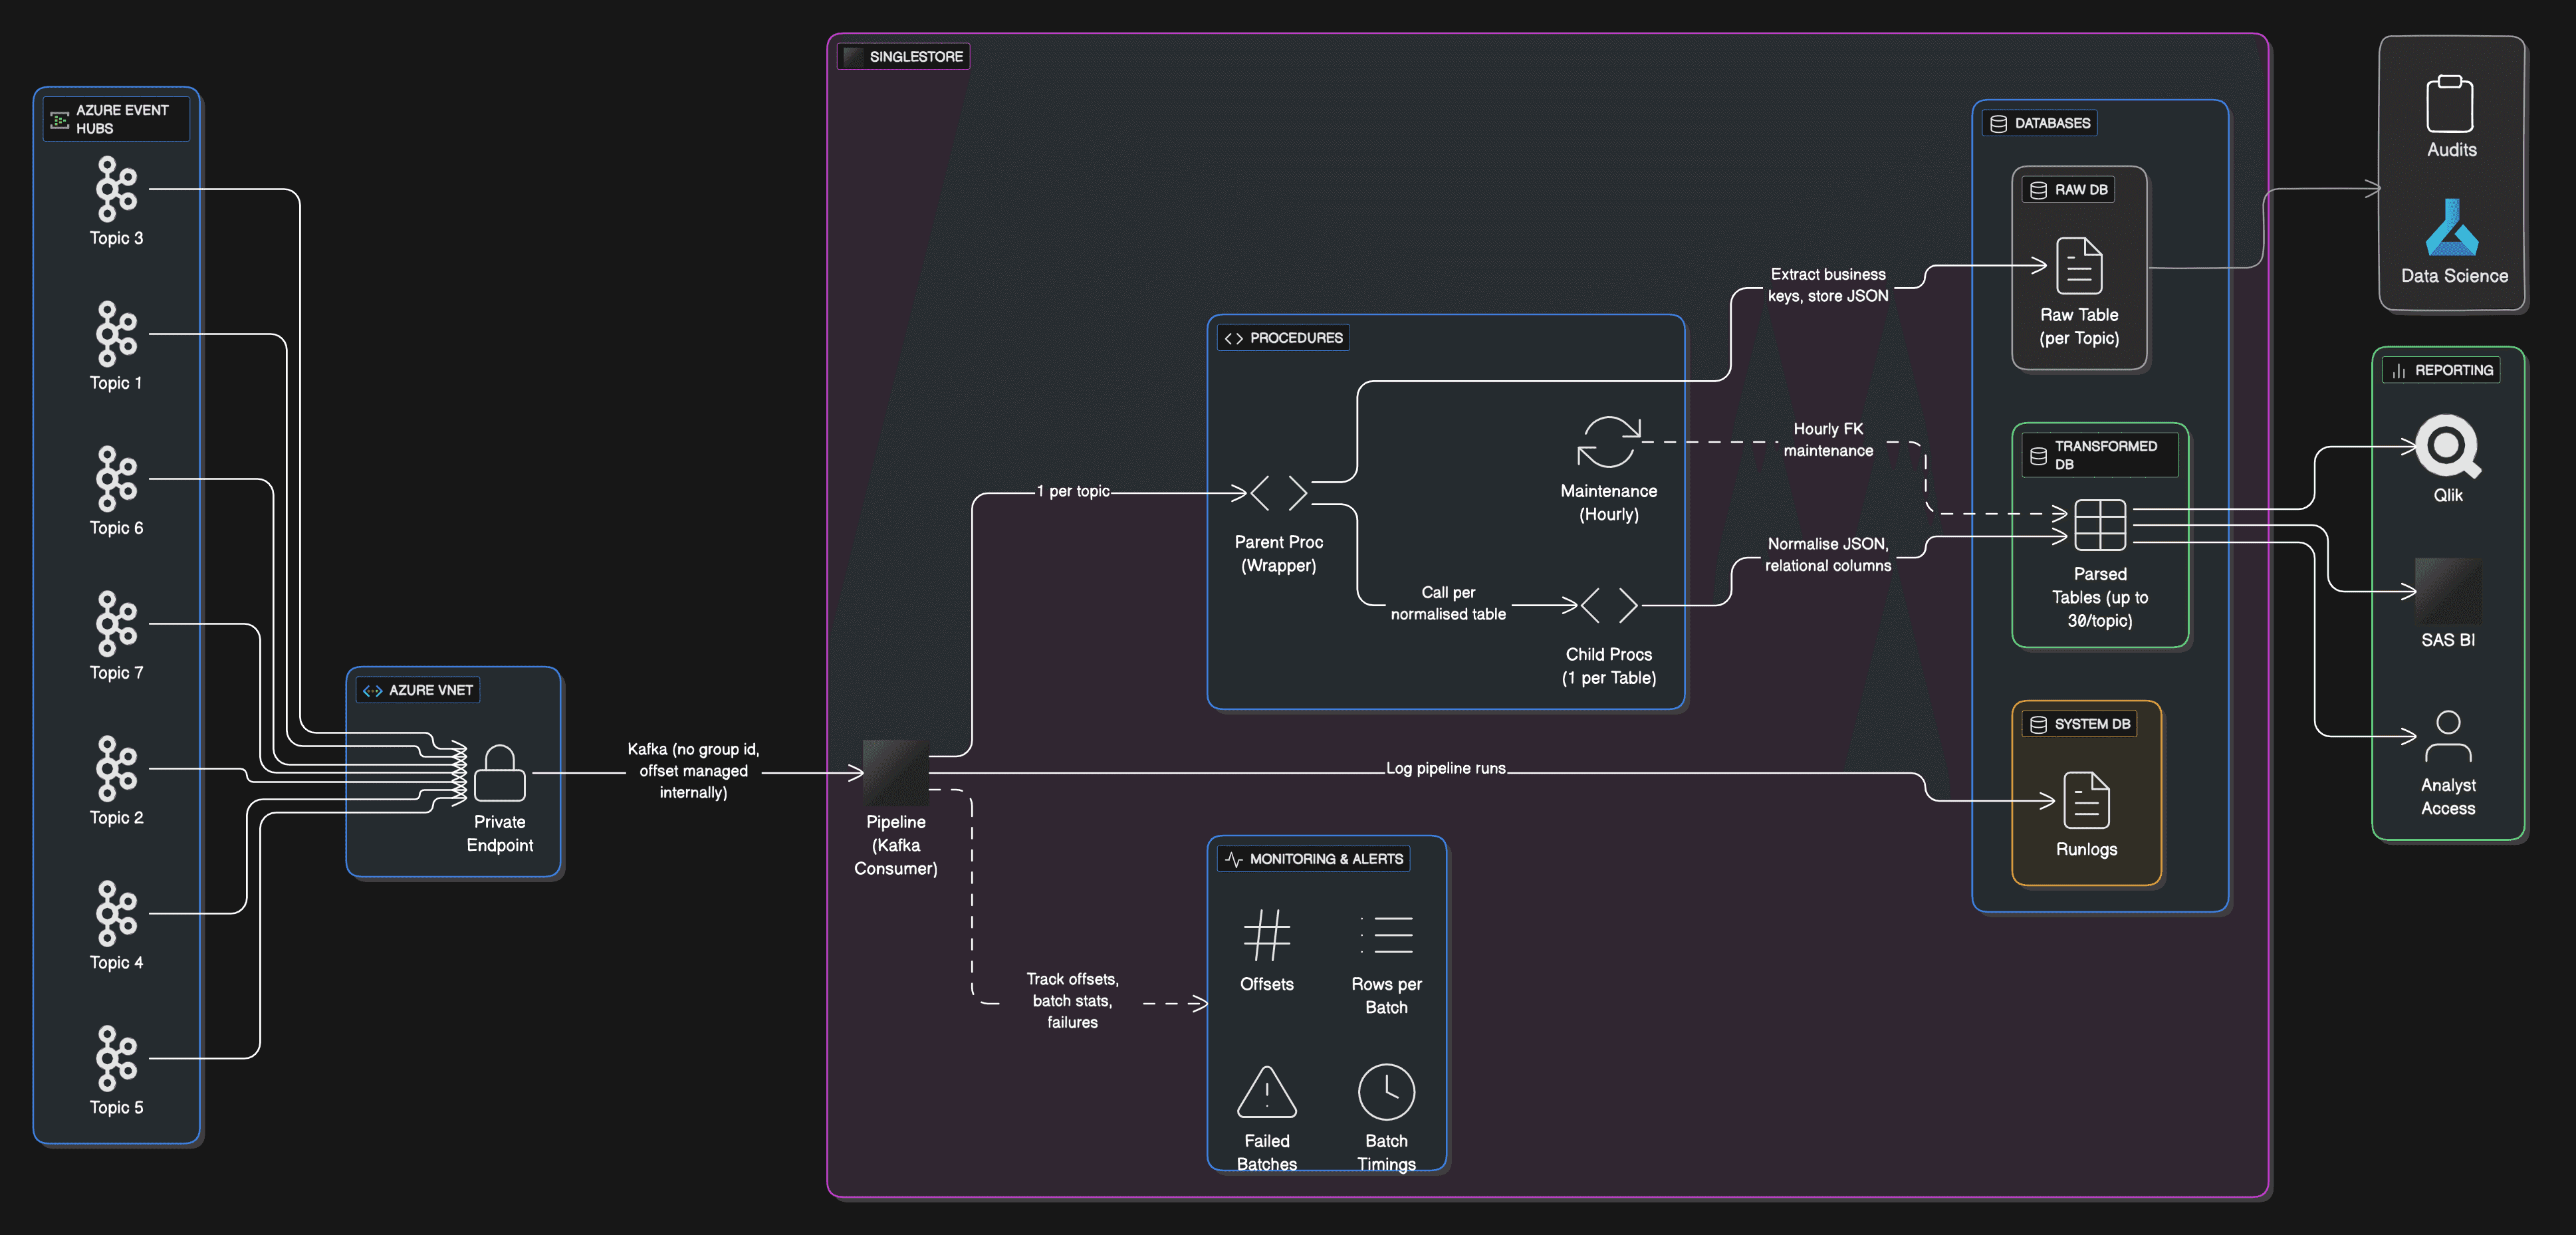Viewport: 2576px width, 1235px height.
Task: Select the Batch Timings clock icon
Action: 1386,1092
